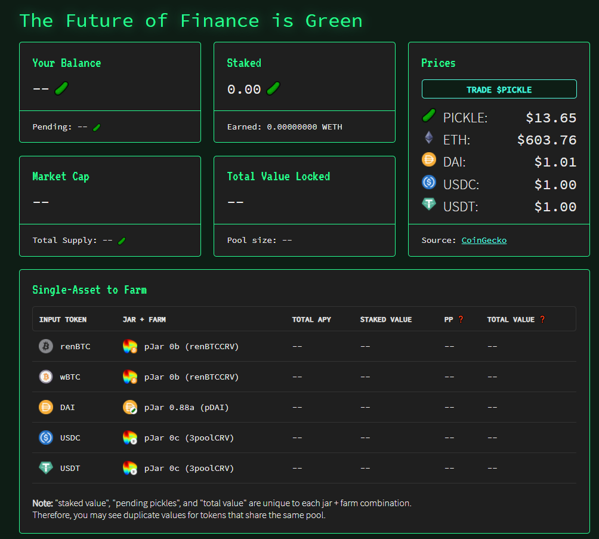599x539 pixels.
Task: Click the pickle icon beside Staked 0.00
Action: click(x=273, y=88)
